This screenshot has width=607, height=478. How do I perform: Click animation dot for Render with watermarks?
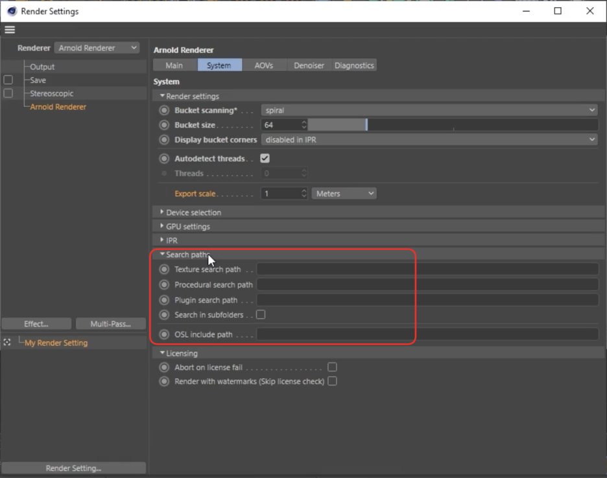[164, 381]
